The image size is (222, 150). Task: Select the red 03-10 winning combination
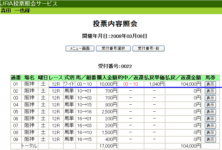click(x=130, y=84)
